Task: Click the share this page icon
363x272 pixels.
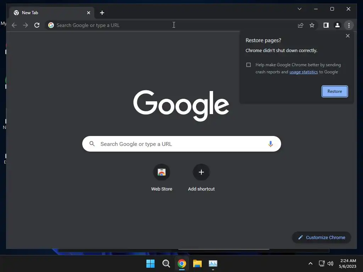Action: pos(301,25)
